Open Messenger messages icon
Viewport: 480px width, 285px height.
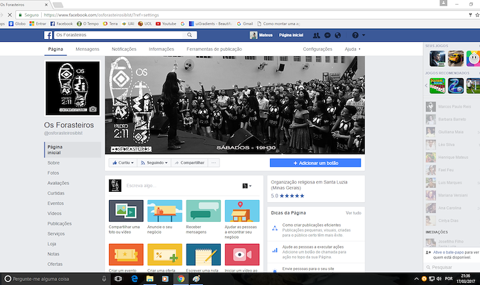pos(327,35)
